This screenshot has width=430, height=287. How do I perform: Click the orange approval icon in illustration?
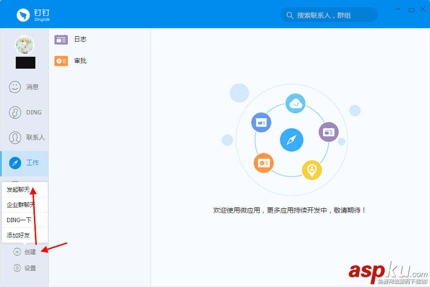[x=264, y=163]
